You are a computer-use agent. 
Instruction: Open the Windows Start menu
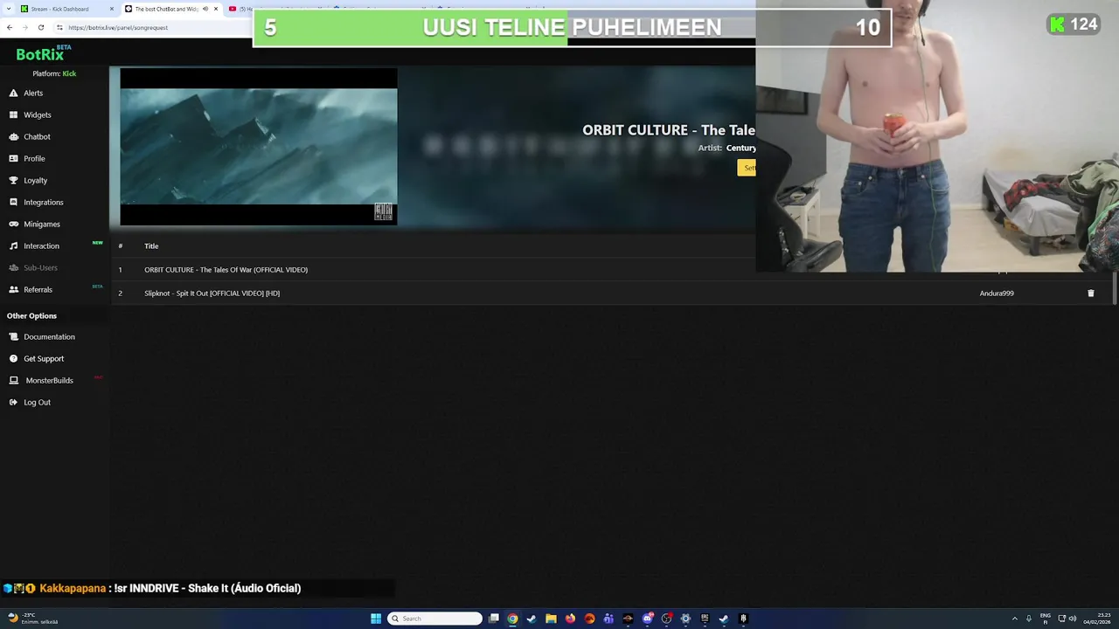[x=376, y=619]
